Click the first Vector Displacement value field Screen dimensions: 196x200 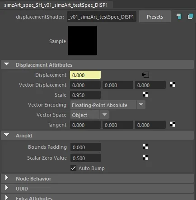coord(85,85)
